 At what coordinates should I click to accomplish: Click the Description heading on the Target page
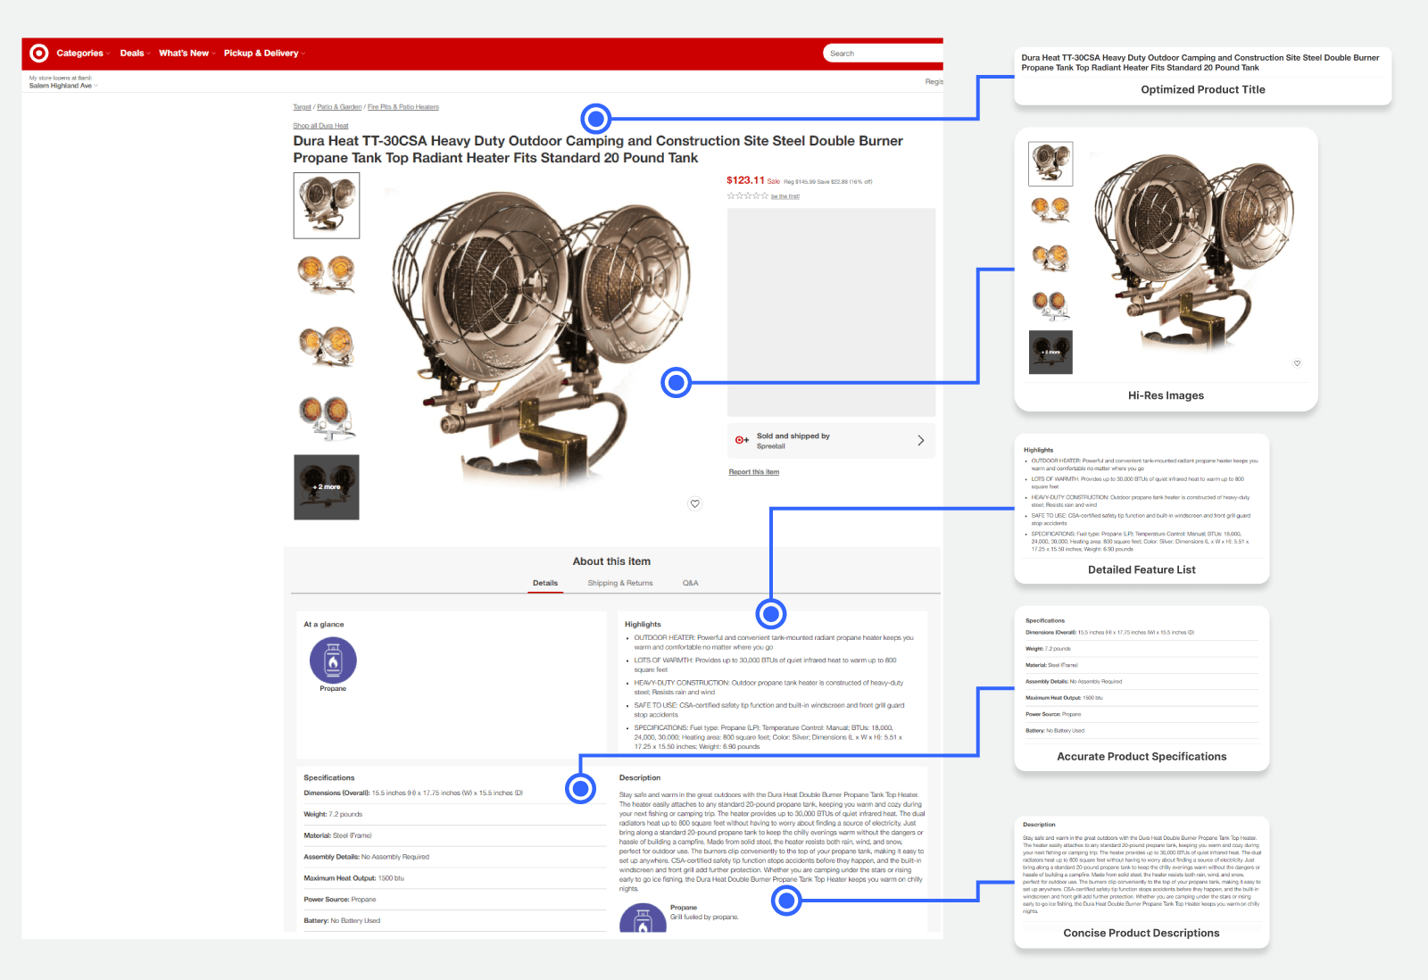pos(640,778)
